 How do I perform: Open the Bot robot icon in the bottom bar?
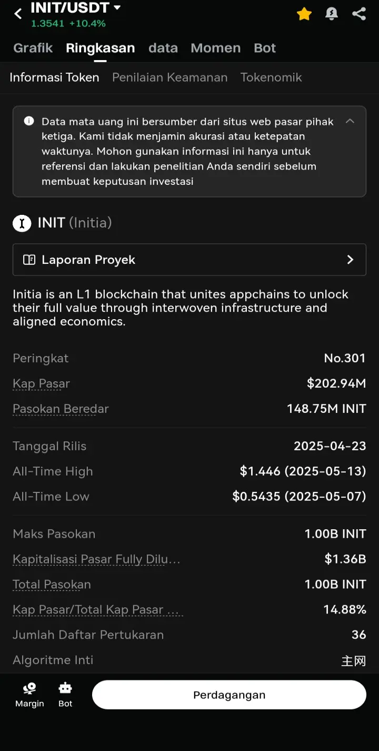(x=65, y=688)
